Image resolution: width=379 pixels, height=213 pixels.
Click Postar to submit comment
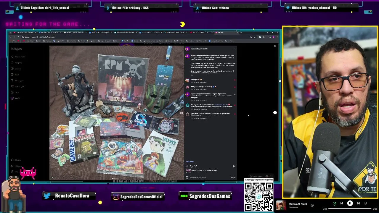coord(233,177)
